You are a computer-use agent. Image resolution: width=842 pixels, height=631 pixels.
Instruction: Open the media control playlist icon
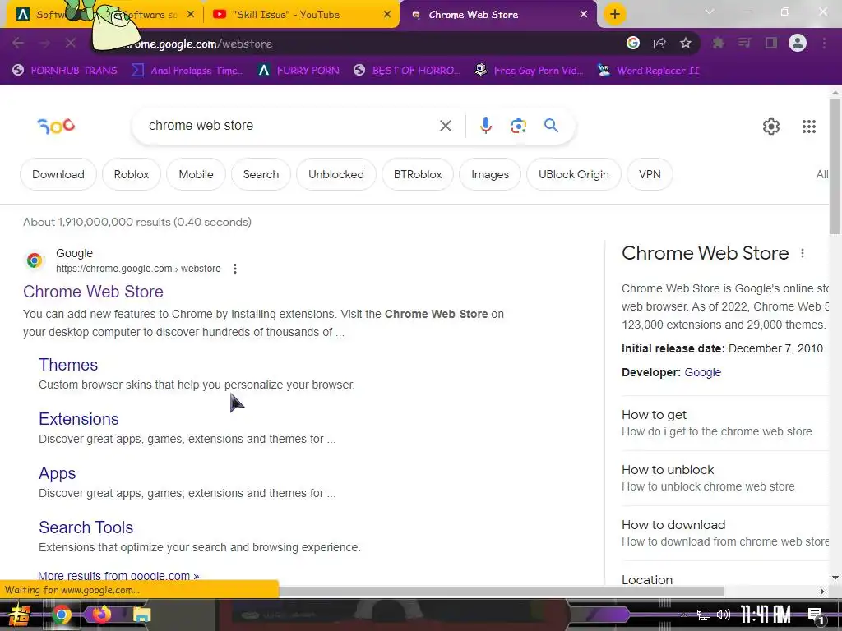[x=744, y=43]
